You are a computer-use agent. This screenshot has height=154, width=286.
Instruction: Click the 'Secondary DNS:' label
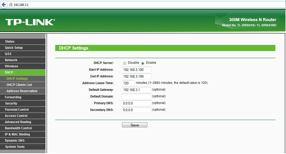click(102, 110)
